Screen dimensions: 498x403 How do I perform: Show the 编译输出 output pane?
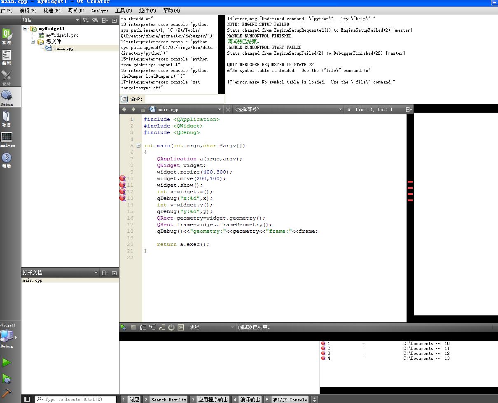pos(247,399)
